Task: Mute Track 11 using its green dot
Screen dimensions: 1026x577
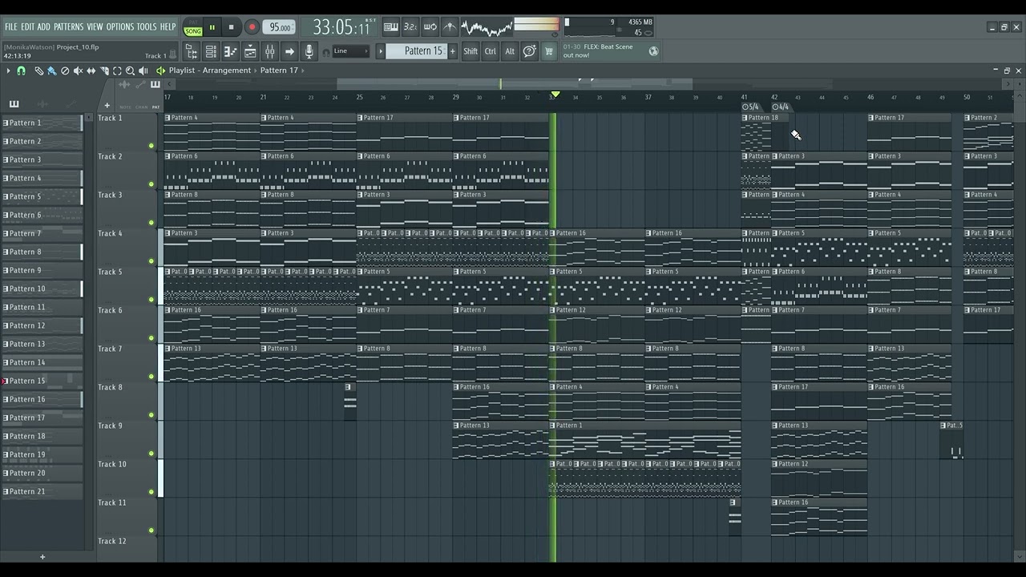Action: pos(151,531)
